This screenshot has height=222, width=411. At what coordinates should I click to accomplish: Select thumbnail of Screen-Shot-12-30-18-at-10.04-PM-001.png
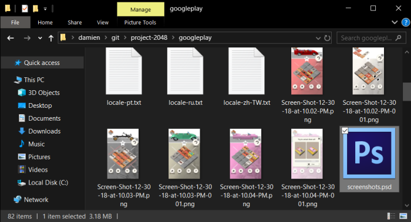(x=307, y=153)
